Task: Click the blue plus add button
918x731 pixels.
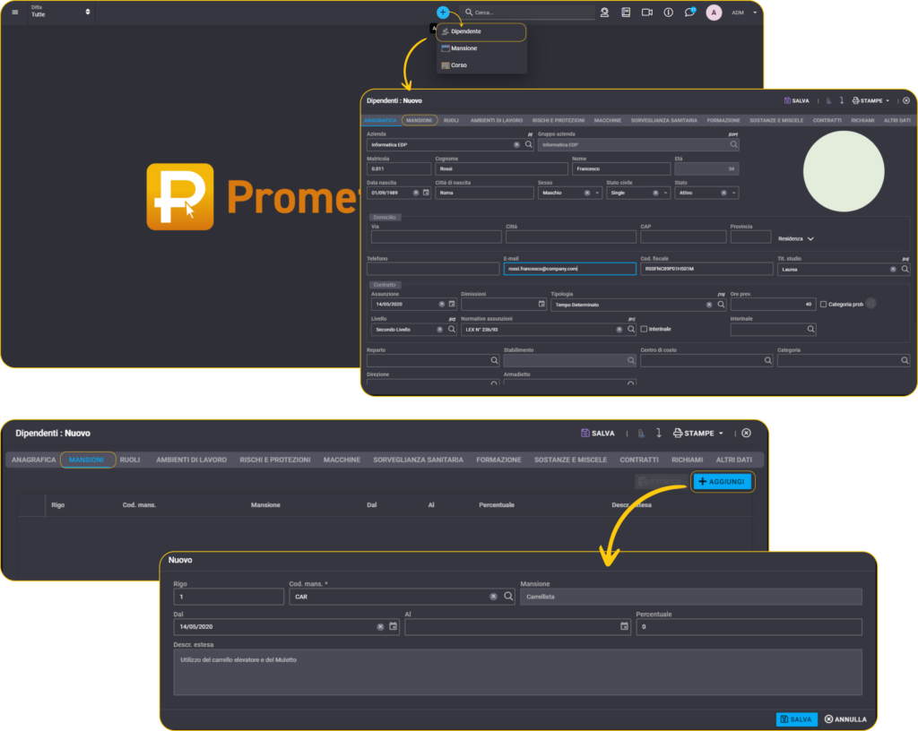Action: (443, 13)
